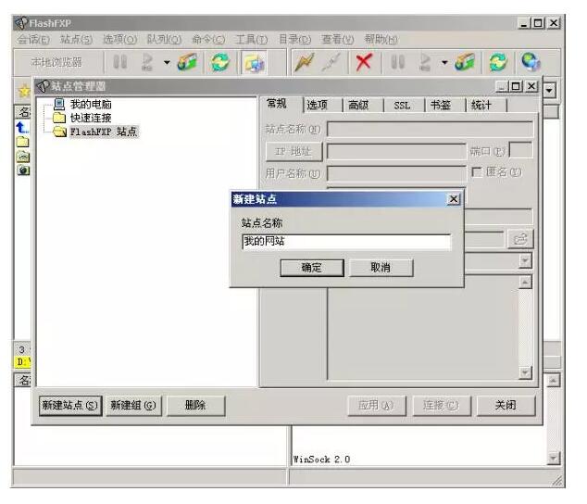Open the dropdown arrow beside right transfer icon
The height and width of the screenshot is (504, 587).
coord(443,63)
